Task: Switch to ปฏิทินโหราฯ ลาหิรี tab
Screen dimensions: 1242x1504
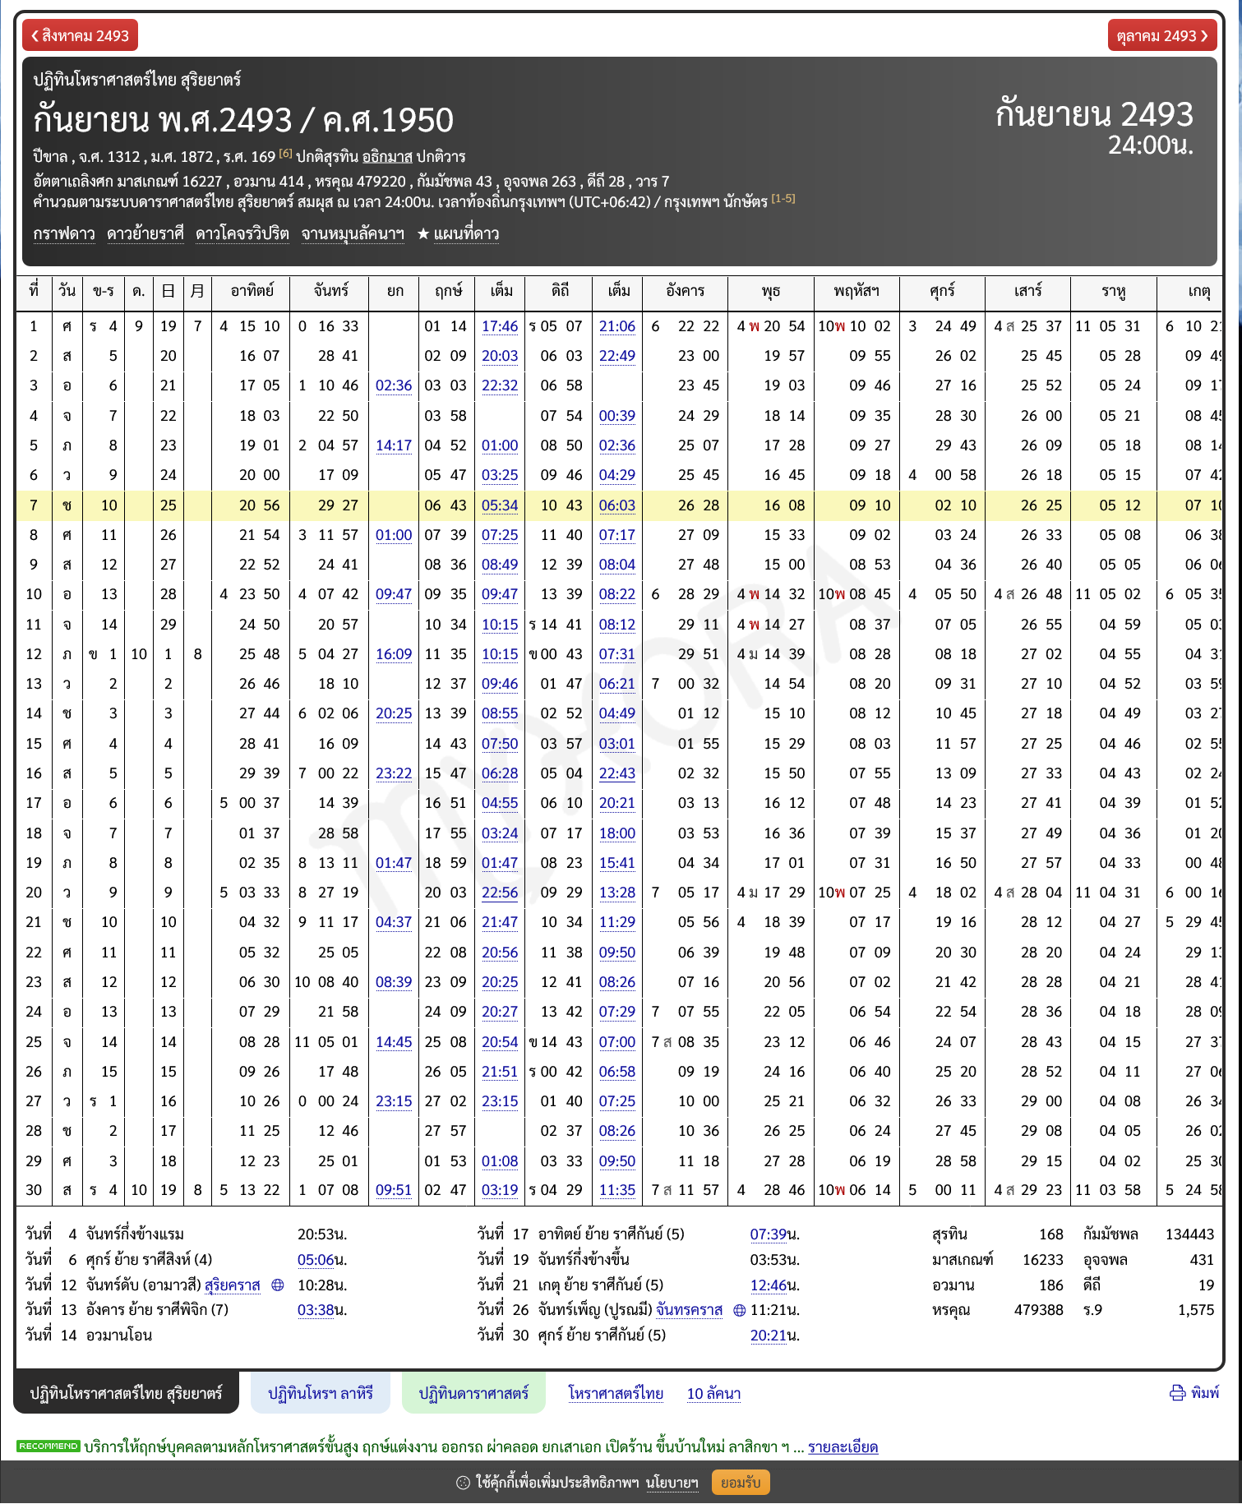Action: pos(321,1393)
